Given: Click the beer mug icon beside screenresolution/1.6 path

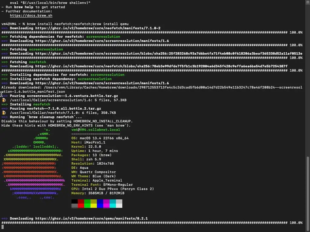Looking at the screenshot, I should click(x=4, y=100).
